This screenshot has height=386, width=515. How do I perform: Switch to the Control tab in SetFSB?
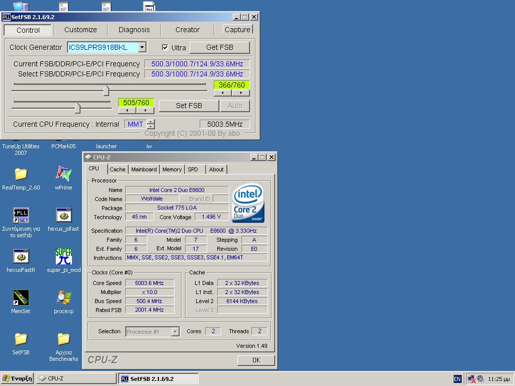(28, 30)
